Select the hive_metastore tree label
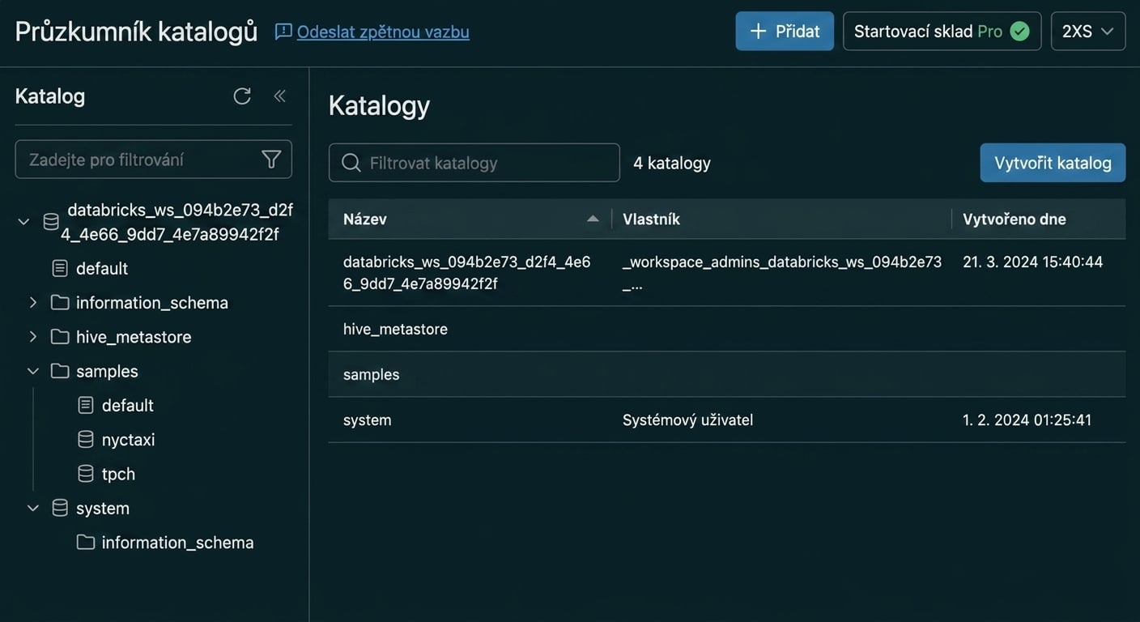Image resolution: width=1140 pixels, height=622 pixels. [134, 337]
